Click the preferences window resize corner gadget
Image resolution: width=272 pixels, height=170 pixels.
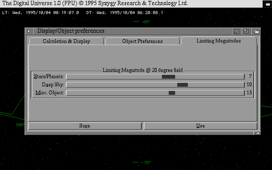(x=257, y=133)
